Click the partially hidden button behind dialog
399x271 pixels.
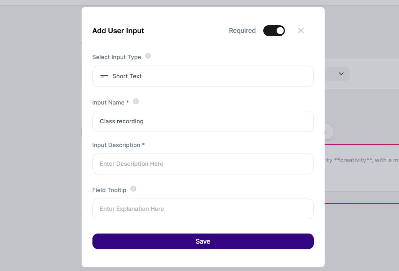click(x=329, y=132)
